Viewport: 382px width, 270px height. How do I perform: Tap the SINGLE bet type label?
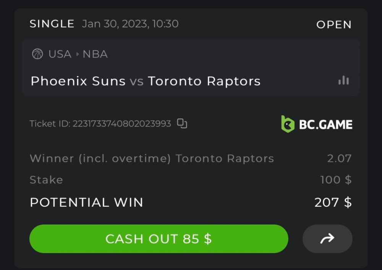pyautogui.click(x=52, y=24)
